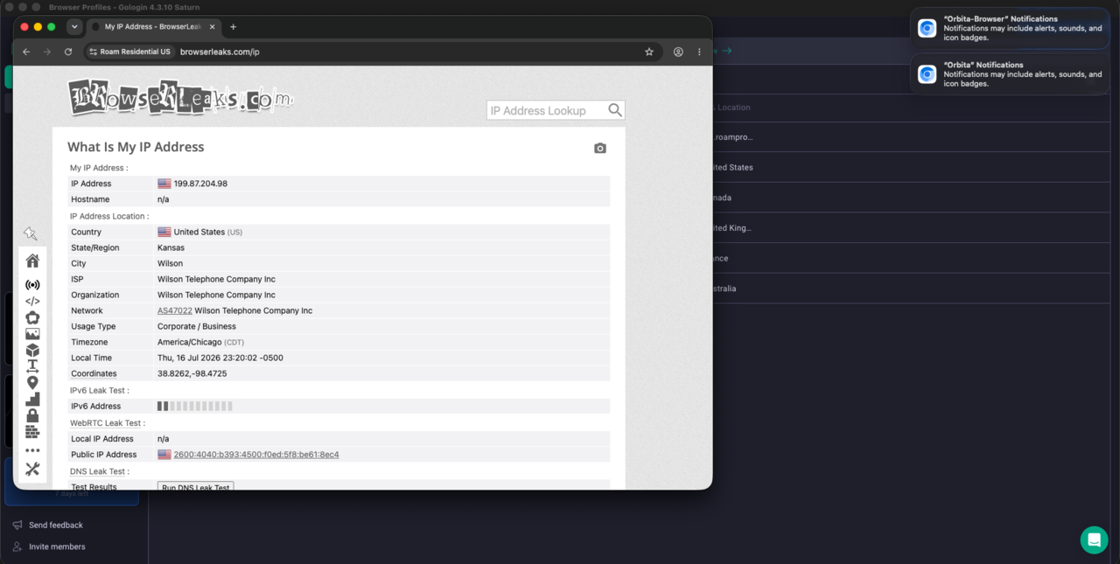Open the green chat bubble in Gologin

tap(1094, 540)
